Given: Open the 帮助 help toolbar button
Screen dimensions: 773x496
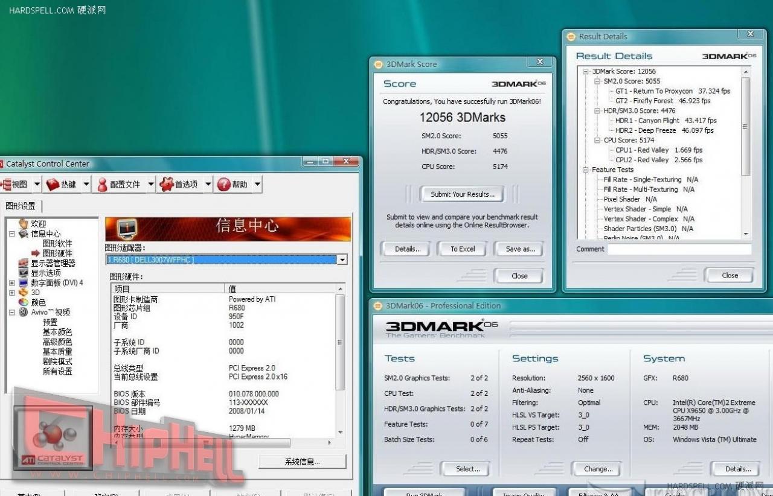Looking at the screenshot, I should point(233,185).
